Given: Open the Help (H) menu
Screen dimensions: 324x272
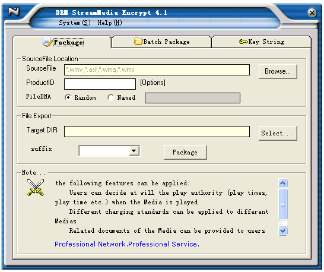Looking at the screenshot, I should pos(110,23).
